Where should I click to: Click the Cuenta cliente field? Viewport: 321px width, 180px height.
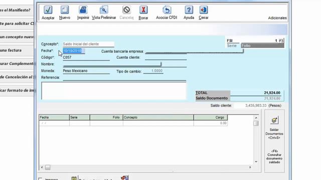(x=166, y=57)
